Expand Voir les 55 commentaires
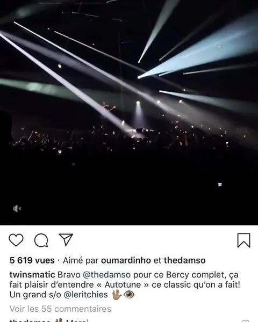The height and width of the screenshot is (322, 258). [60, 309]
